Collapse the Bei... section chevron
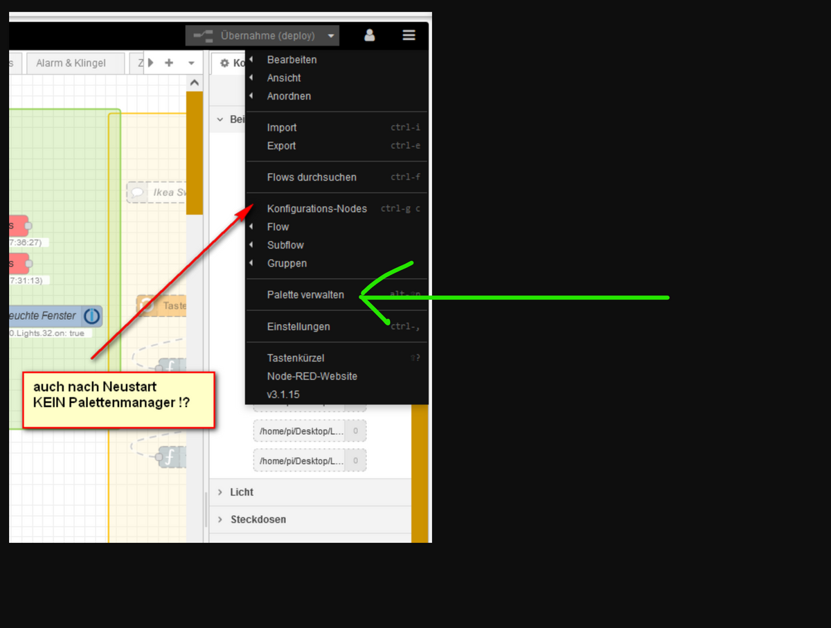The height and width of the screenshot is (628, 831). [x=220, y=120]
